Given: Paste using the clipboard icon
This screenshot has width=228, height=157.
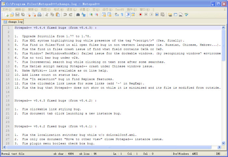Looking at the screenshot, I should coord(58,15).
